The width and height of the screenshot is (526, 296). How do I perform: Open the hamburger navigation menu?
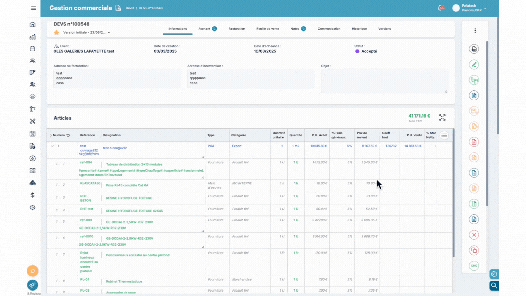tap(33, 8)
